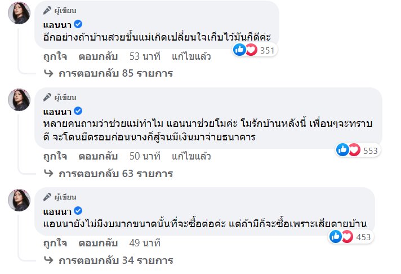Reply to the first comment via ตอบกลับ
The width and height of the screenshot is (401, 274).
(98, 56)
